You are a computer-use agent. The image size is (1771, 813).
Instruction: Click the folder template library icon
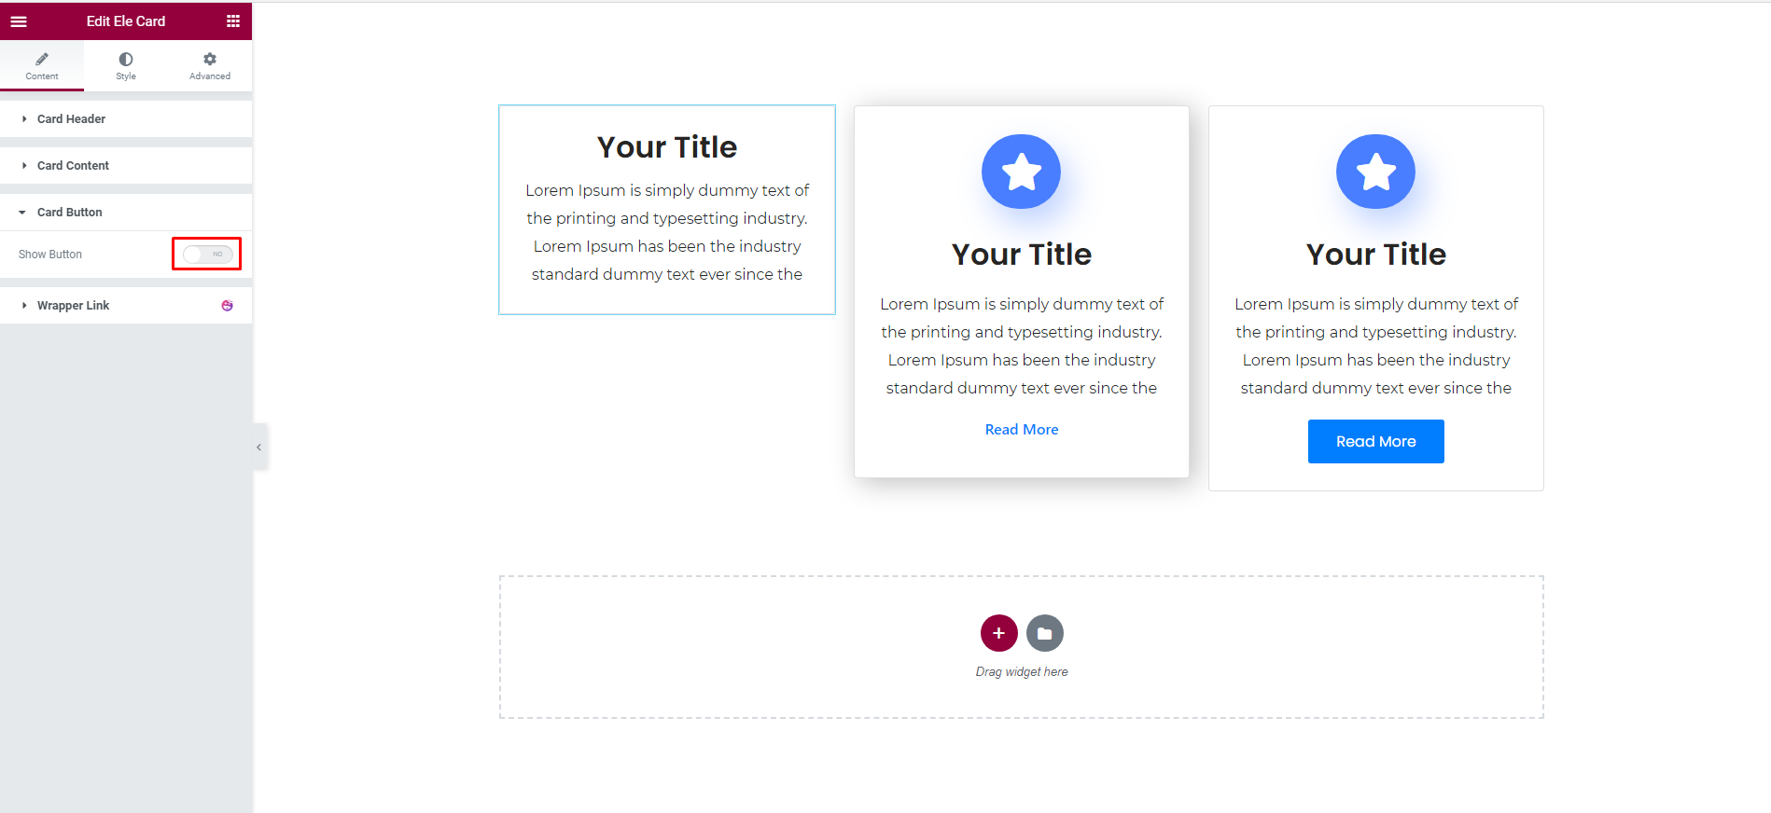pyautogui.click(x=1045, y=633)
